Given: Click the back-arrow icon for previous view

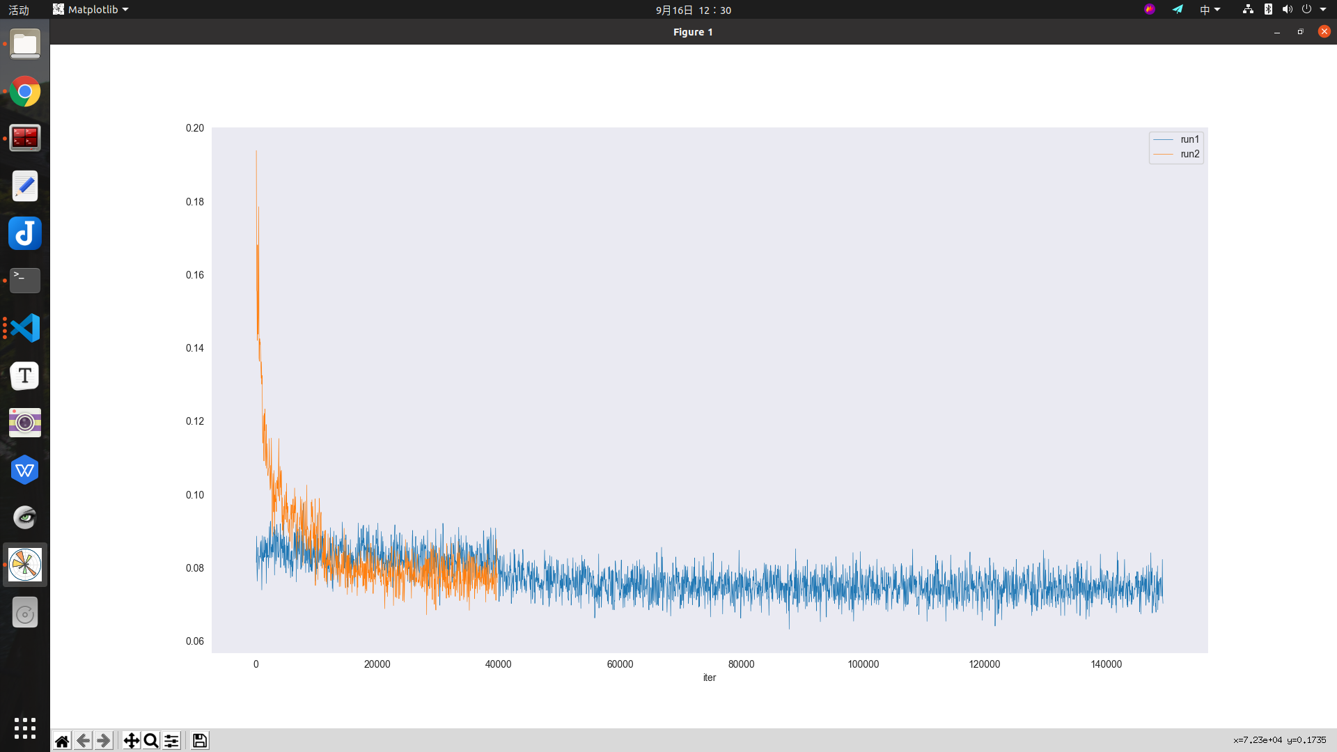Looking at the screenshot, I should (82, 740).
